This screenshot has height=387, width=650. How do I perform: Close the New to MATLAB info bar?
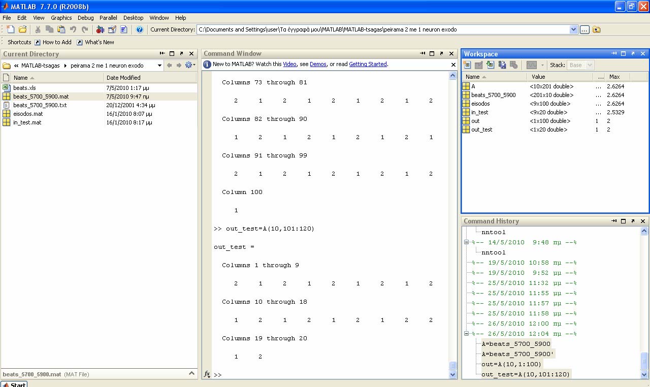pyautogui.click(x=453, y=64)
